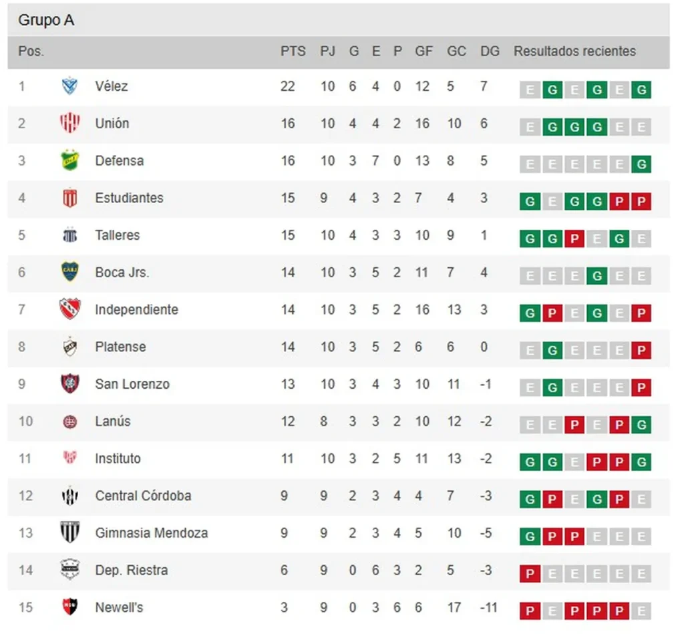
Task: Click the Unión team crest
Action: [69, 124]
